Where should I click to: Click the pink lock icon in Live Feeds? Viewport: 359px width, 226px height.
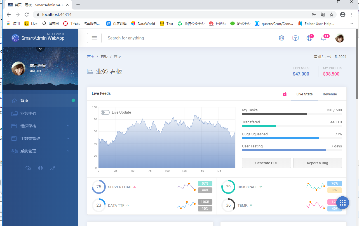(x=285, y=94)
